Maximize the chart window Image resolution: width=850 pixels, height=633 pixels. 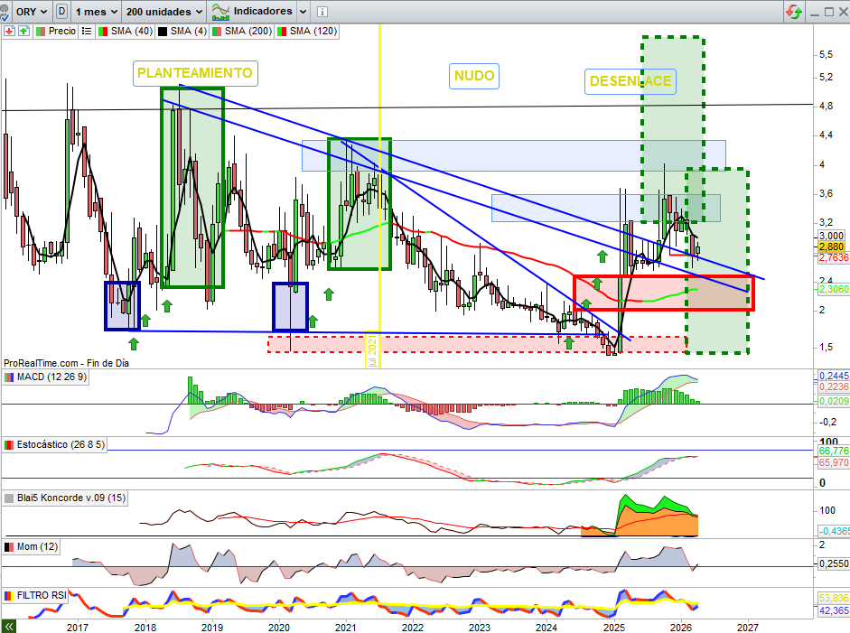coord(829,12)
